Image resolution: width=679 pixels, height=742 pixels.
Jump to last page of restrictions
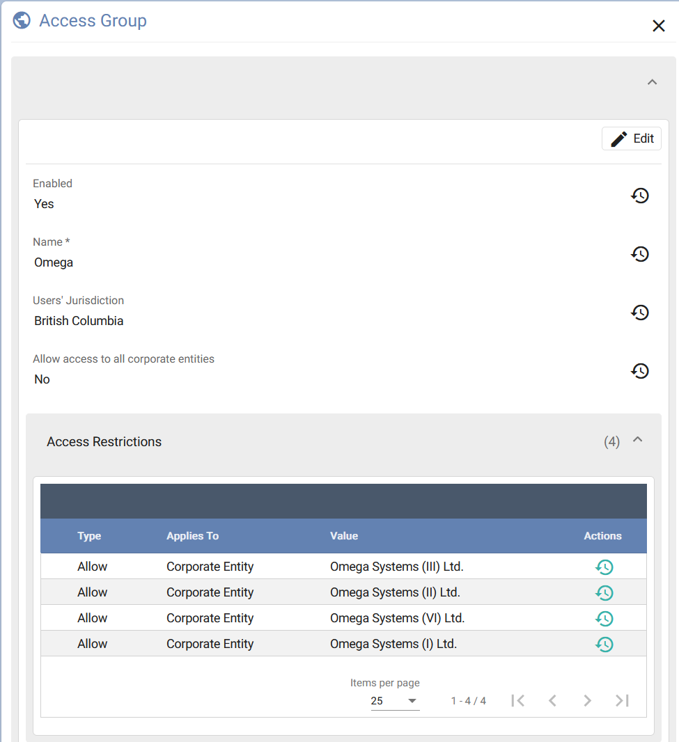point(622,701)
